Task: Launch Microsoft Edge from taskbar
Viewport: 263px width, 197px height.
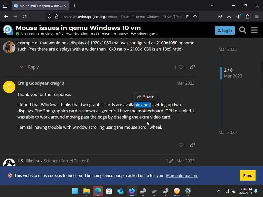Action: (98, 191)
